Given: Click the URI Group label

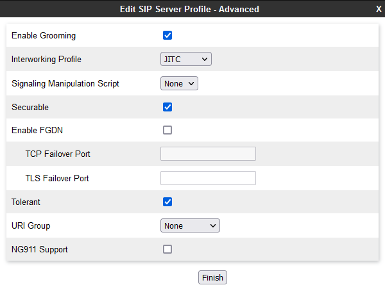Looking at the screenshot, I should tap(31, 226).
